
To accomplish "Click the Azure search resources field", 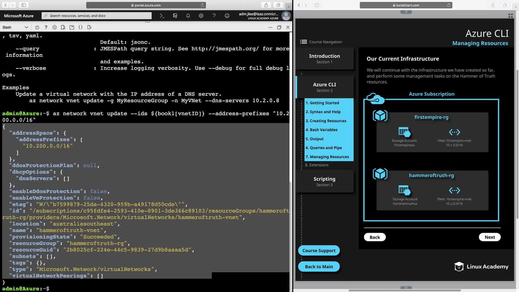I will (x=97, y=16).
